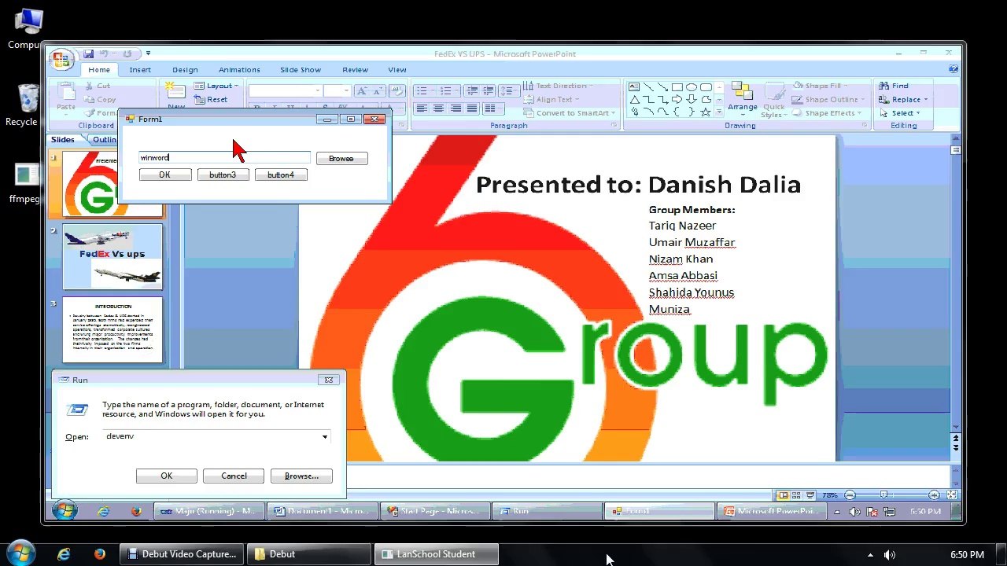Open the Replace dropdown arrow
Viewport: 1007px width, 566px height.
[x=926, y=100]
